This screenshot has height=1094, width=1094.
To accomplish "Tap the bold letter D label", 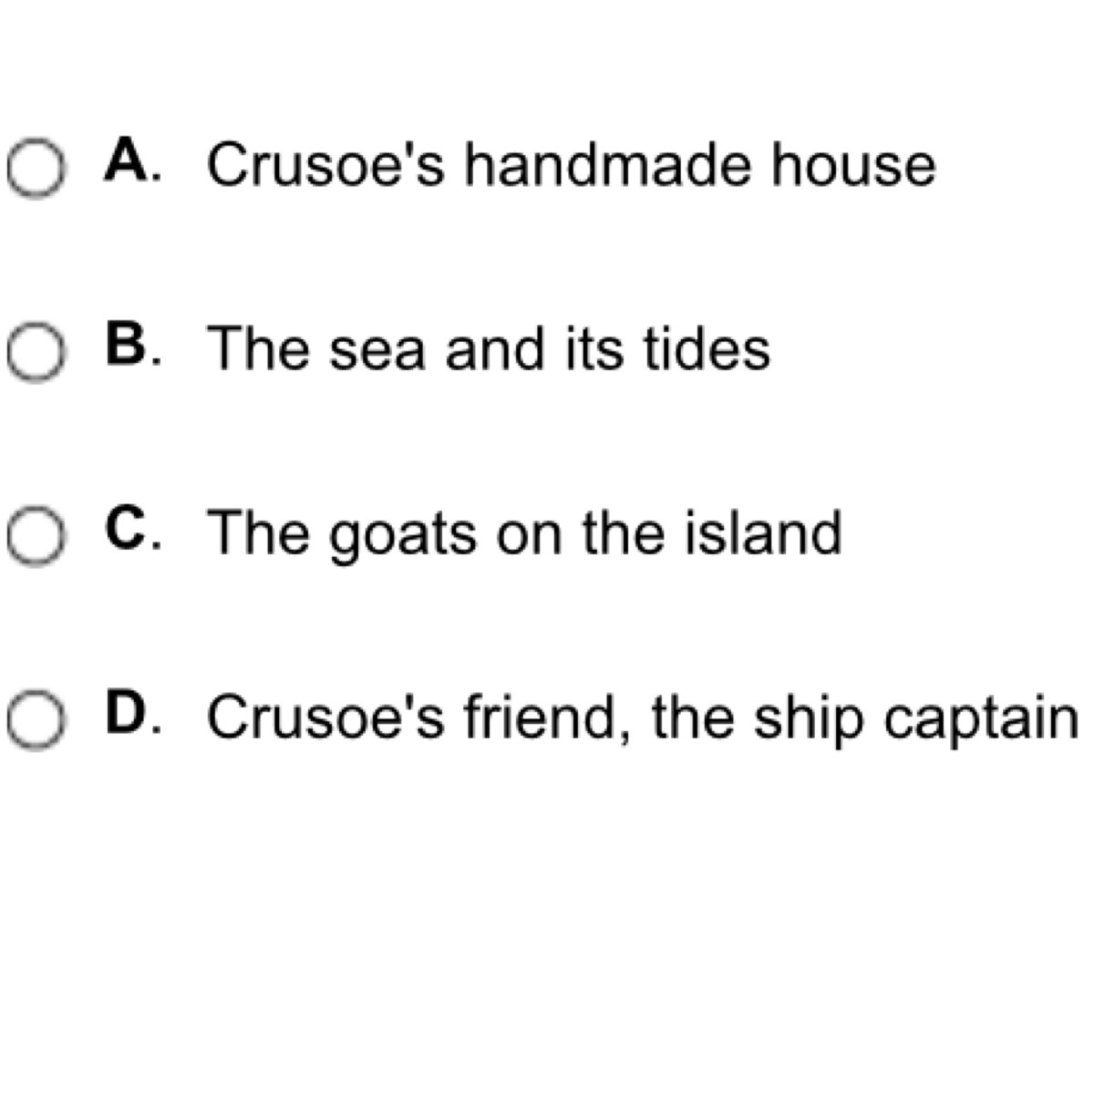I will click(127, 715).
